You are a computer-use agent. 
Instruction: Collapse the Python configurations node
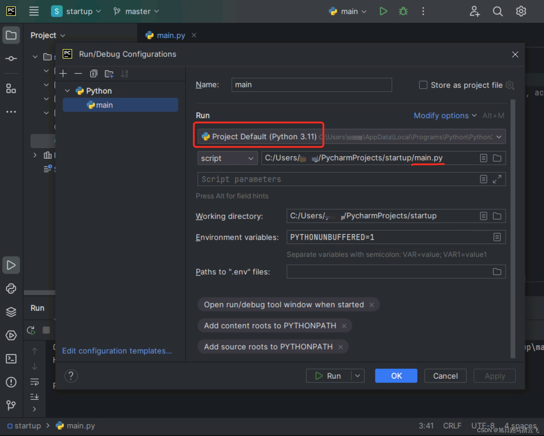tap(67, 91)
